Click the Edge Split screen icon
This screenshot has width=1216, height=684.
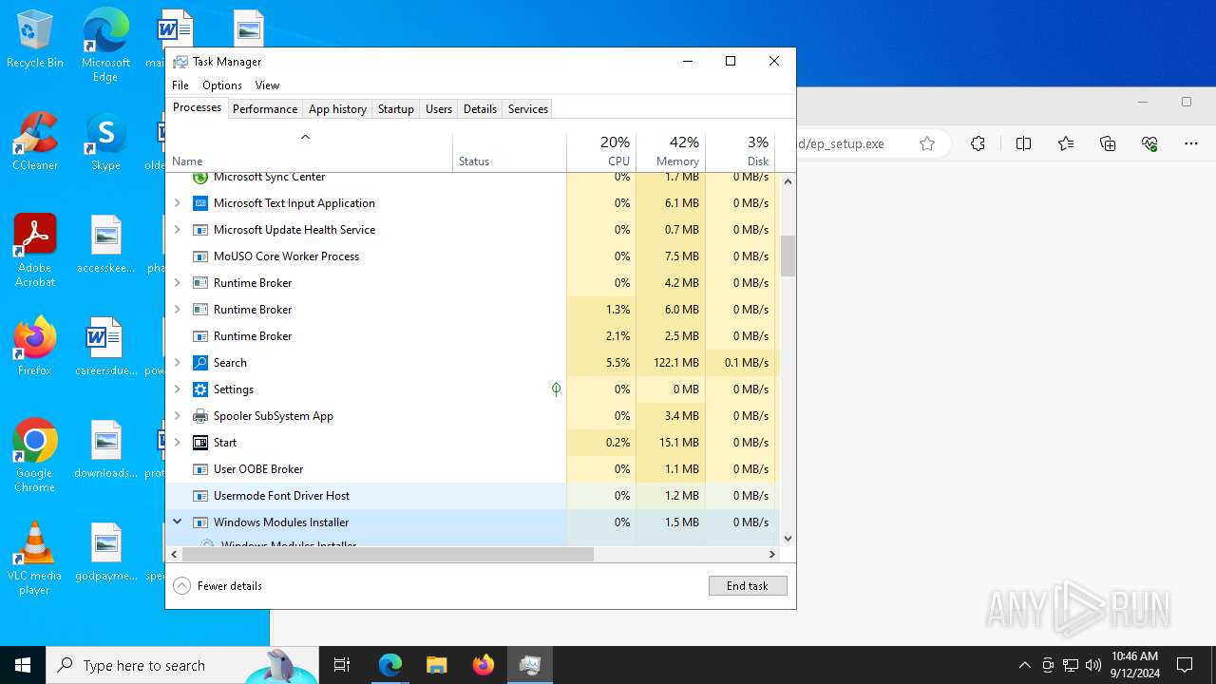pos(1023,143)
